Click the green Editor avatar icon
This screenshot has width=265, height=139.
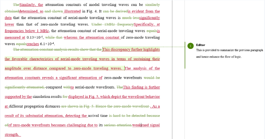(190, 46)
